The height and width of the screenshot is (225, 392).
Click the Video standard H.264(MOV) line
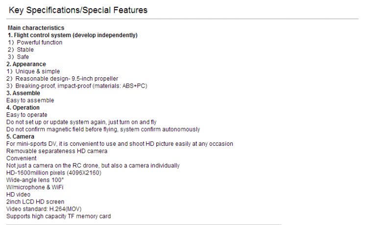click(44, 209)
